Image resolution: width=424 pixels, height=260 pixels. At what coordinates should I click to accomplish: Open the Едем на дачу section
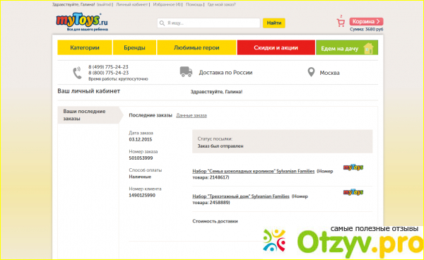347,47
